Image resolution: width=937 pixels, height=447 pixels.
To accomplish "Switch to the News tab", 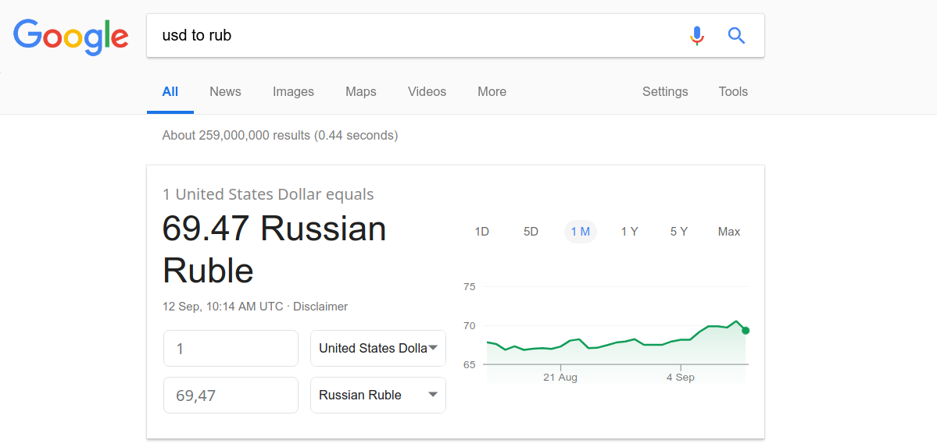I will click(x=225, y=91).
